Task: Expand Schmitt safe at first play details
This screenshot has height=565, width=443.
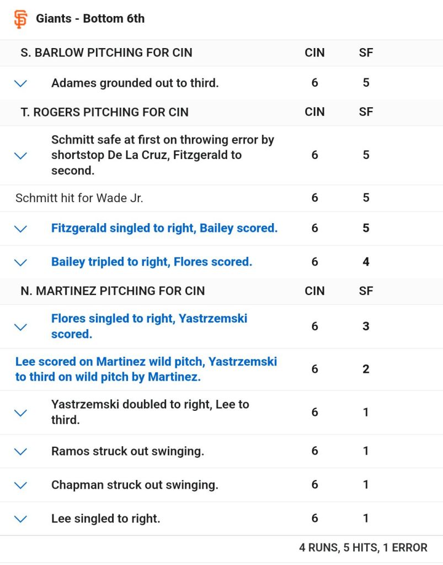Action: tap(20, 155)
